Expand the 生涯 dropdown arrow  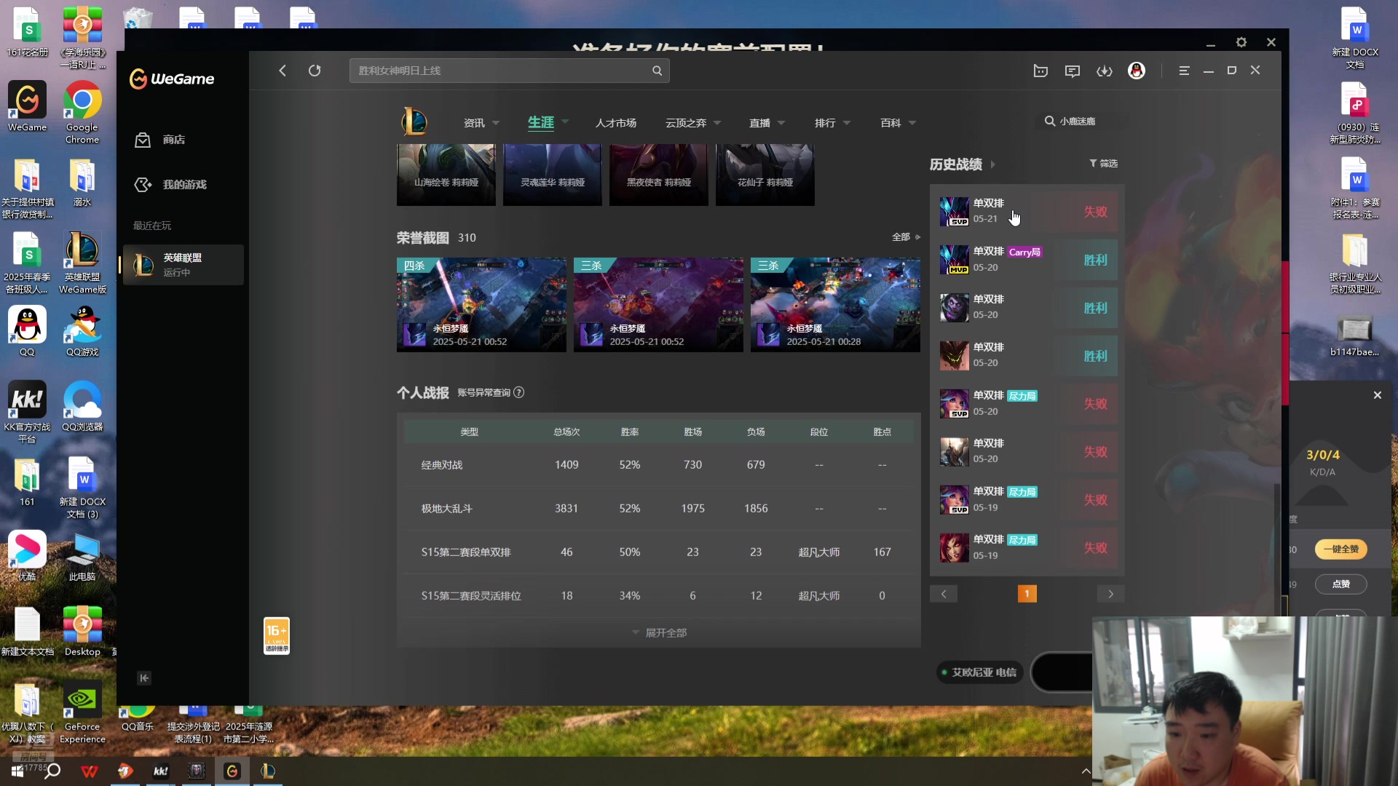pyautogui.click(x=565, y=122)
